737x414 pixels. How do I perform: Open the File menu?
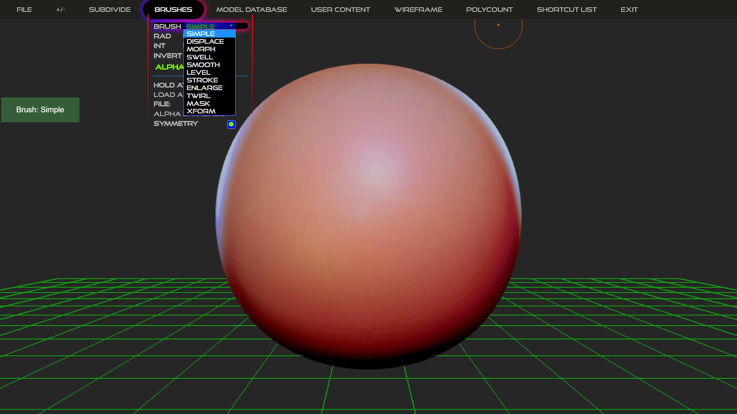[24, 9]
